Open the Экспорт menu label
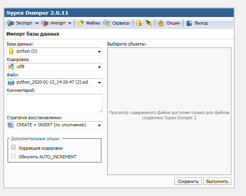 coord(24,23)
